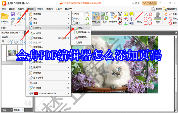The width and height of the screenshot is (178, 113).
Task: Expand the arrow below 打开(O)
Action: click(x=5, y=24)
